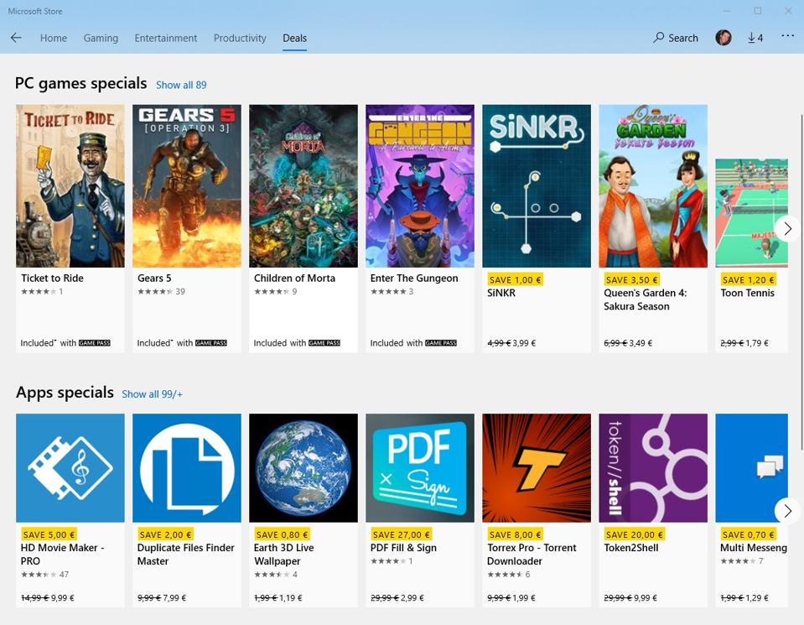Image resolution: width=804 pixels, height=625 pixels.
Task: Open Ticket to Ride cover art
Action: click(x=70, y=185)
